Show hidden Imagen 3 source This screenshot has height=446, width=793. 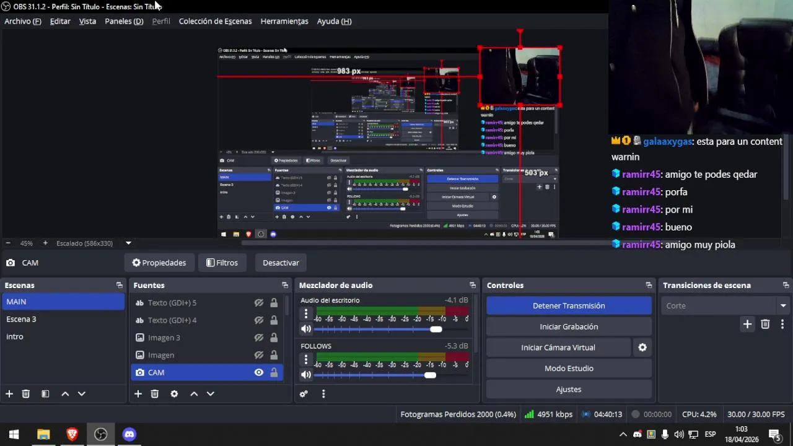tap(259, 338)
